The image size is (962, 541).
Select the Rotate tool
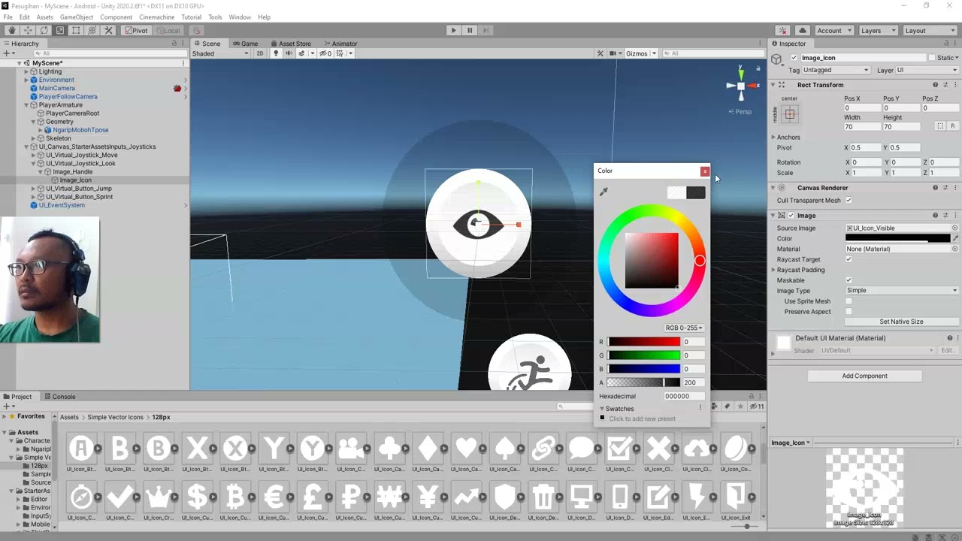(x=44, y=31)
